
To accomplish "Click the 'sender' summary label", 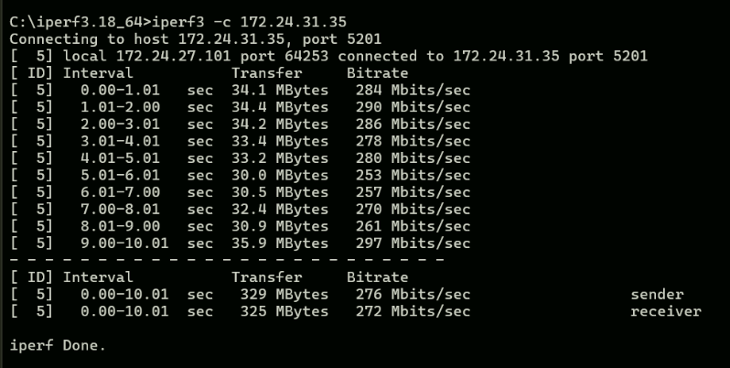I will [657, 295].
